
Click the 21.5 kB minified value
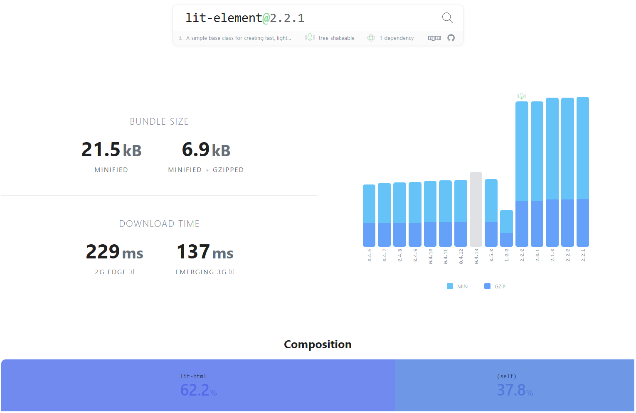[x=111, y=150]
